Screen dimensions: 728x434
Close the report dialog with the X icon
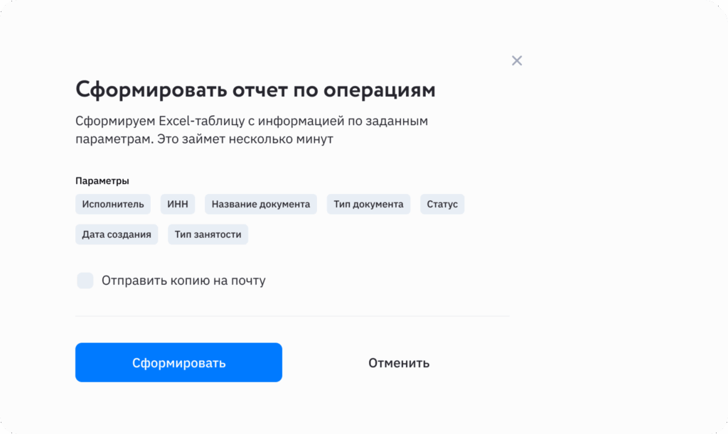517,60
